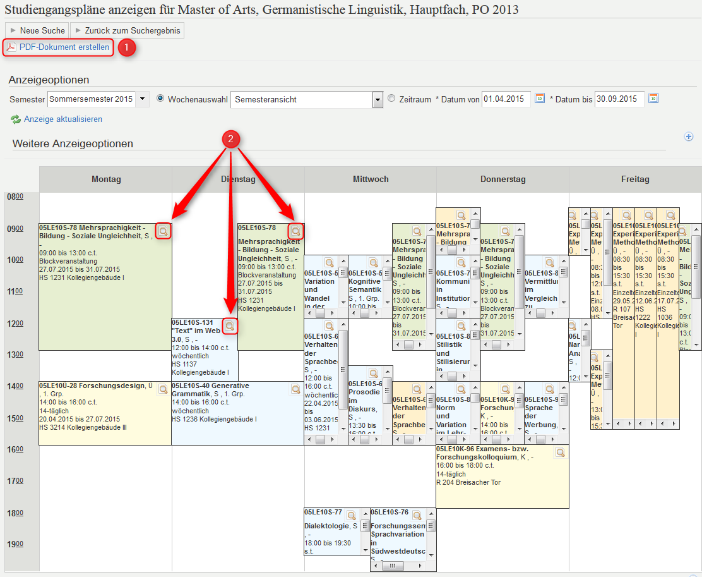This screenshot has height=577, width=702.
Task: Click the Anzeige aktualisieren link
Action: (x=63, y=119)
